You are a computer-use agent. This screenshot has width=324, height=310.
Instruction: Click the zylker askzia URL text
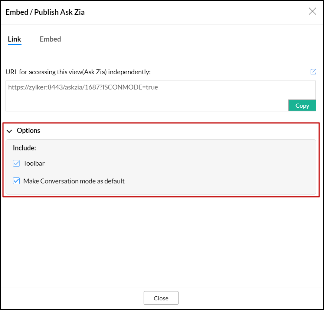[83, 88]
